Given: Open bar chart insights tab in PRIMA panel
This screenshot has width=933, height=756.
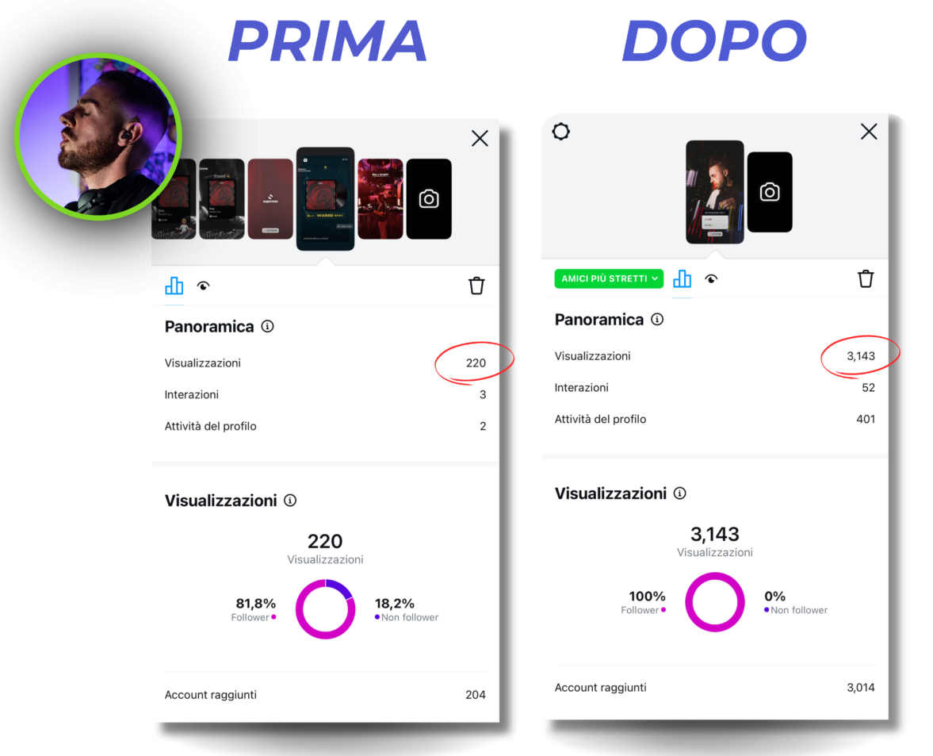Looking at the screenshot, I should click(174, 286).
